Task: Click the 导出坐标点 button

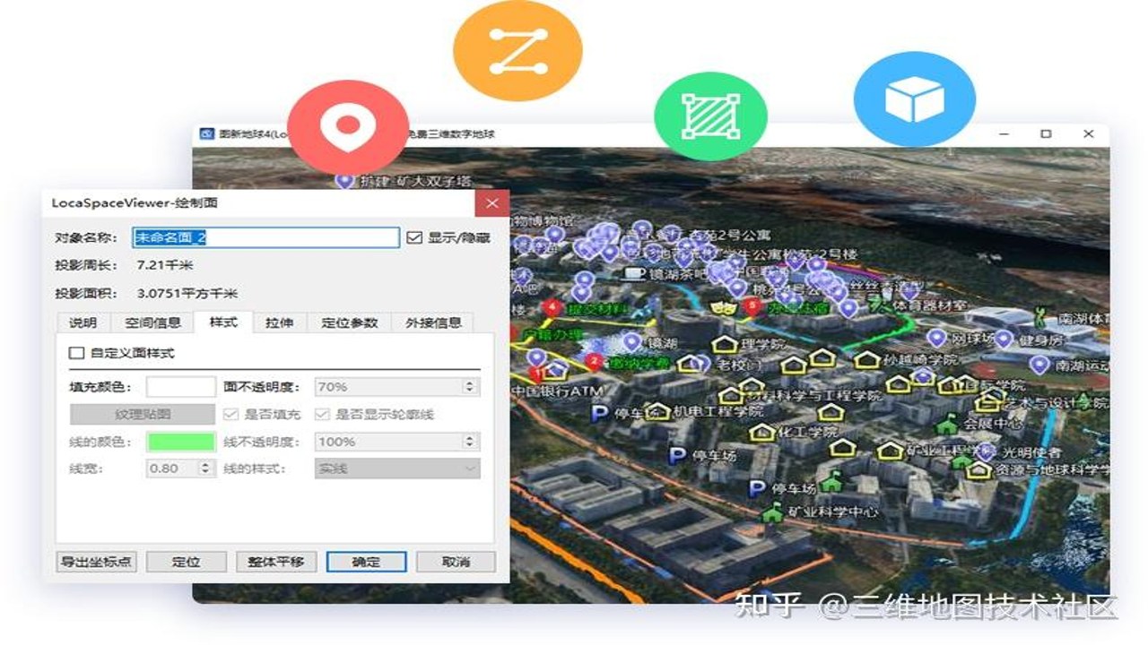Action: point(96,562)
